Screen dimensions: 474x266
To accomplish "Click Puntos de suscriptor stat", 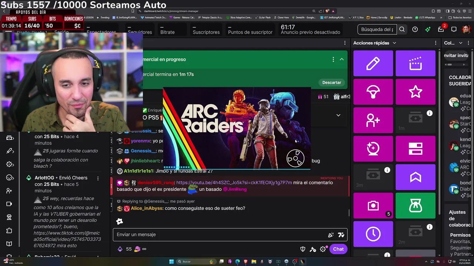I will click(250, 30).
